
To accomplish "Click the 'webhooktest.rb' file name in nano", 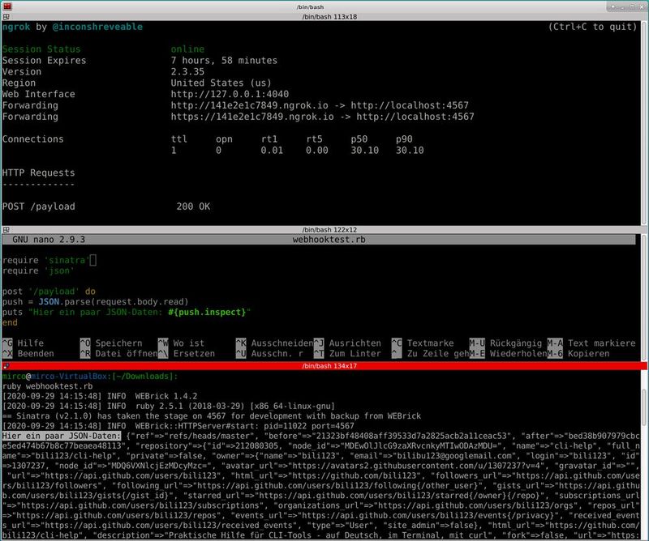I will pyautogui.click(x=329, y=240).
